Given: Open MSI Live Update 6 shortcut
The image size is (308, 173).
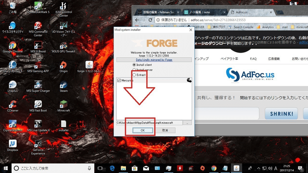Looking at the screenshot, I should [x=38, y=126].
